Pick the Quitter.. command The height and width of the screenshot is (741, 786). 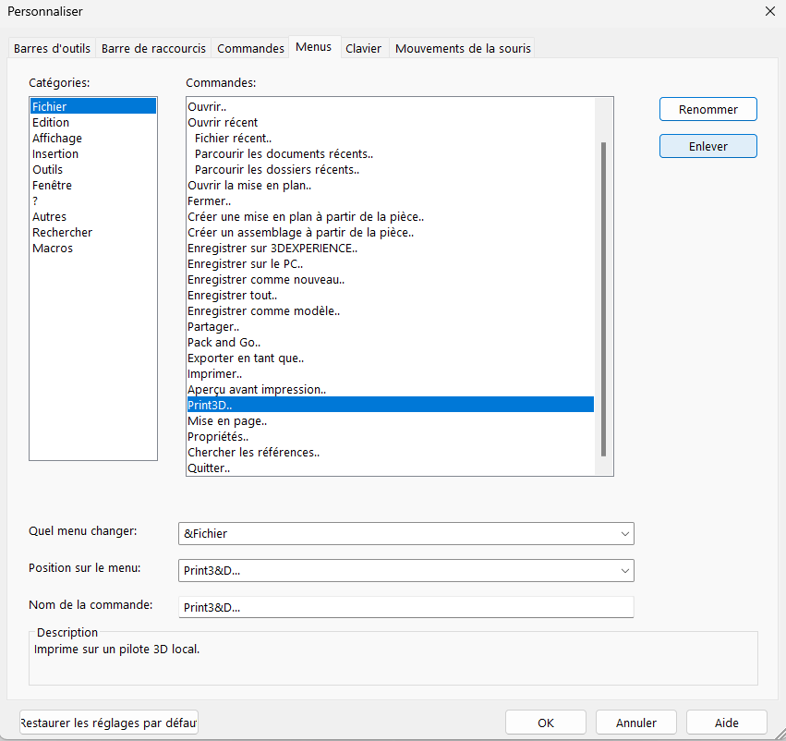tap(209, 468)
